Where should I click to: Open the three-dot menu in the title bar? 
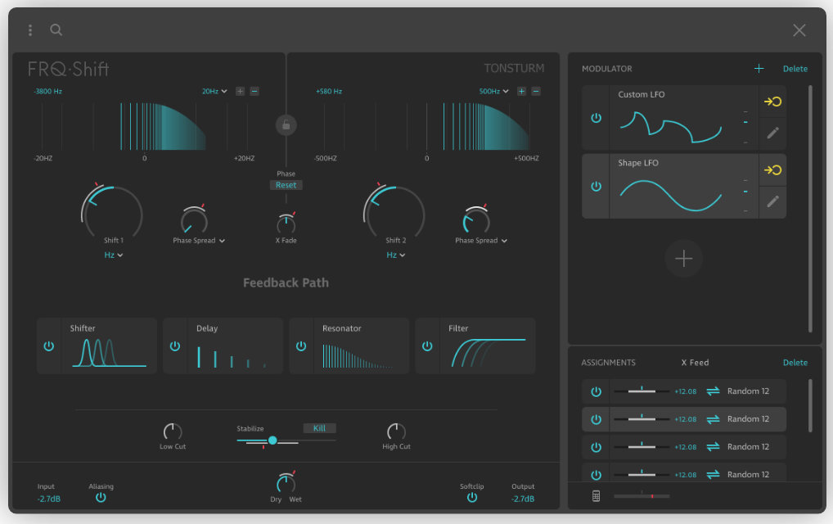(29, 29)
